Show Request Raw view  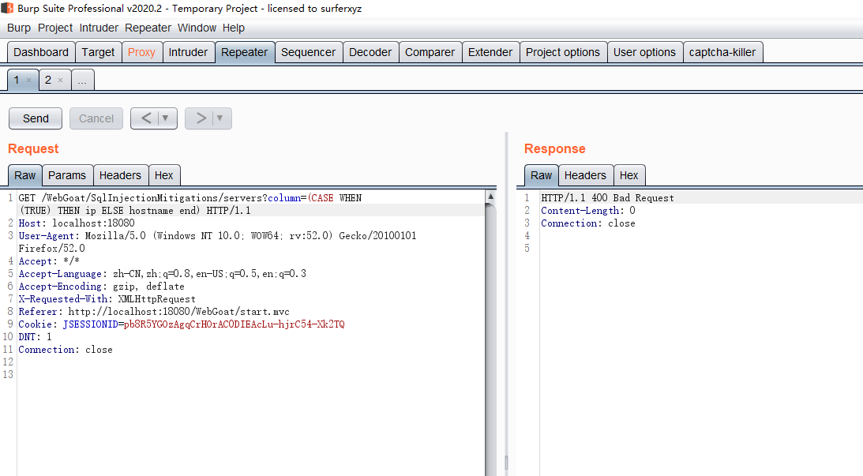24,175
